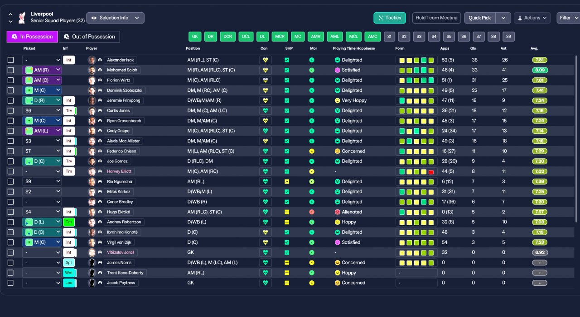The image size is (580, 317).
Task: Tick the checkbox for Virgil van Dijk
Action: pyautogui.click(x=11, y=242)
